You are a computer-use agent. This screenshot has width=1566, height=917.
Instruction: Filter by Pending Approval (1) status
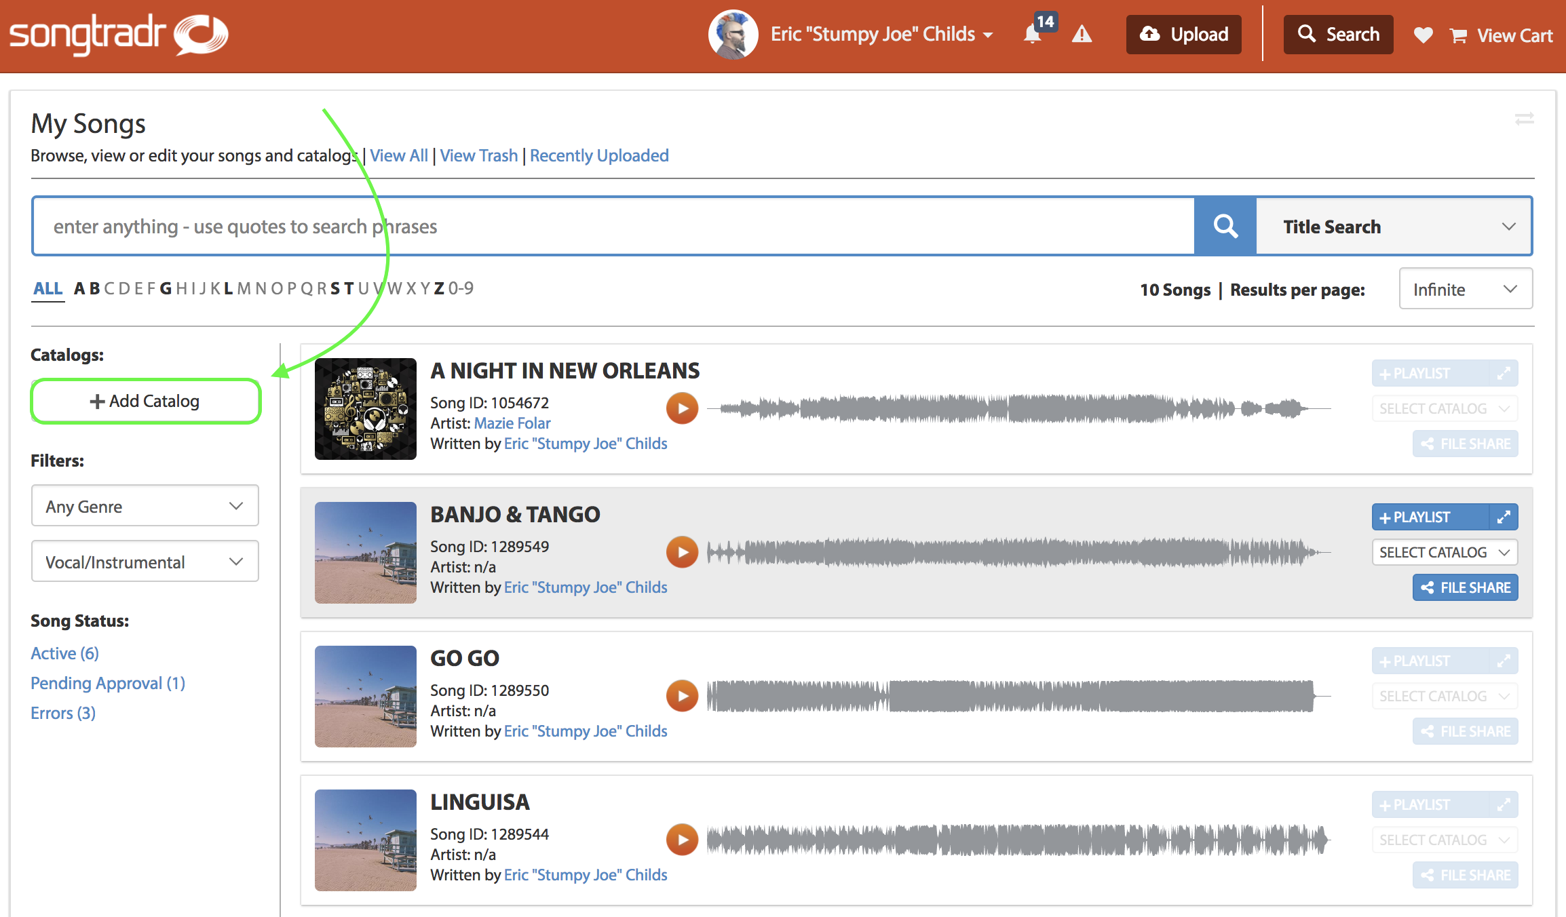click(108, 683)
